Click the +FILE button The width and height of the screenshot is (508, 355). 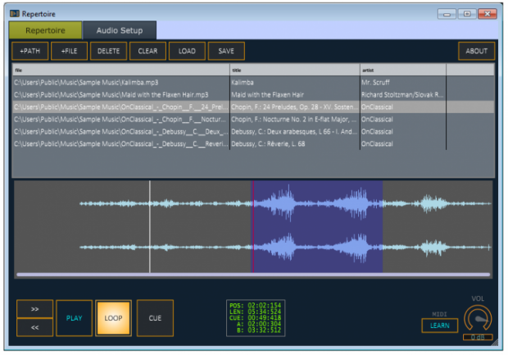(x=70, y=51)
